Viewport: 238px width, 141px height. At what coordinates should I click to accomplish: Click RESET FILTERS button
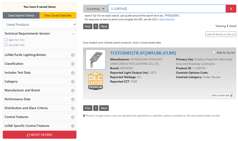click(x=39, y=135)
